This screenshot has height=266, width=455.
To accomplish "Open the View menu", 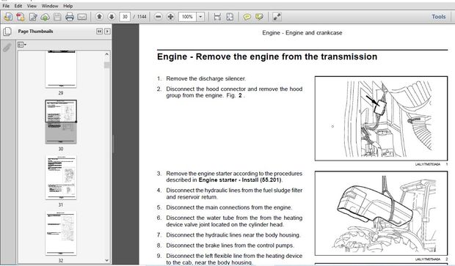I will click(32, 6).
